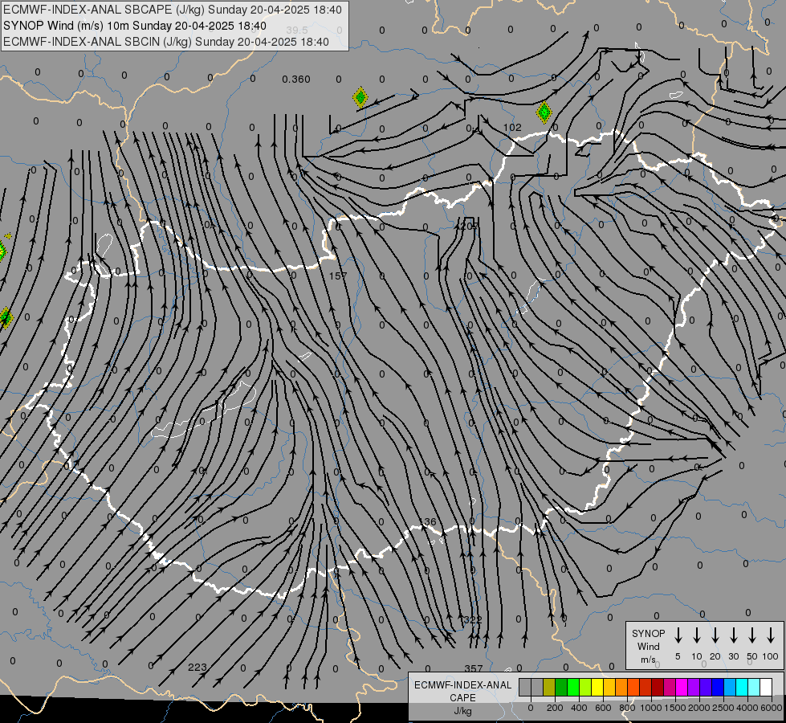Click the 0.360 value on the map
This screenshot has width=786, height=723.
[296, 80]
